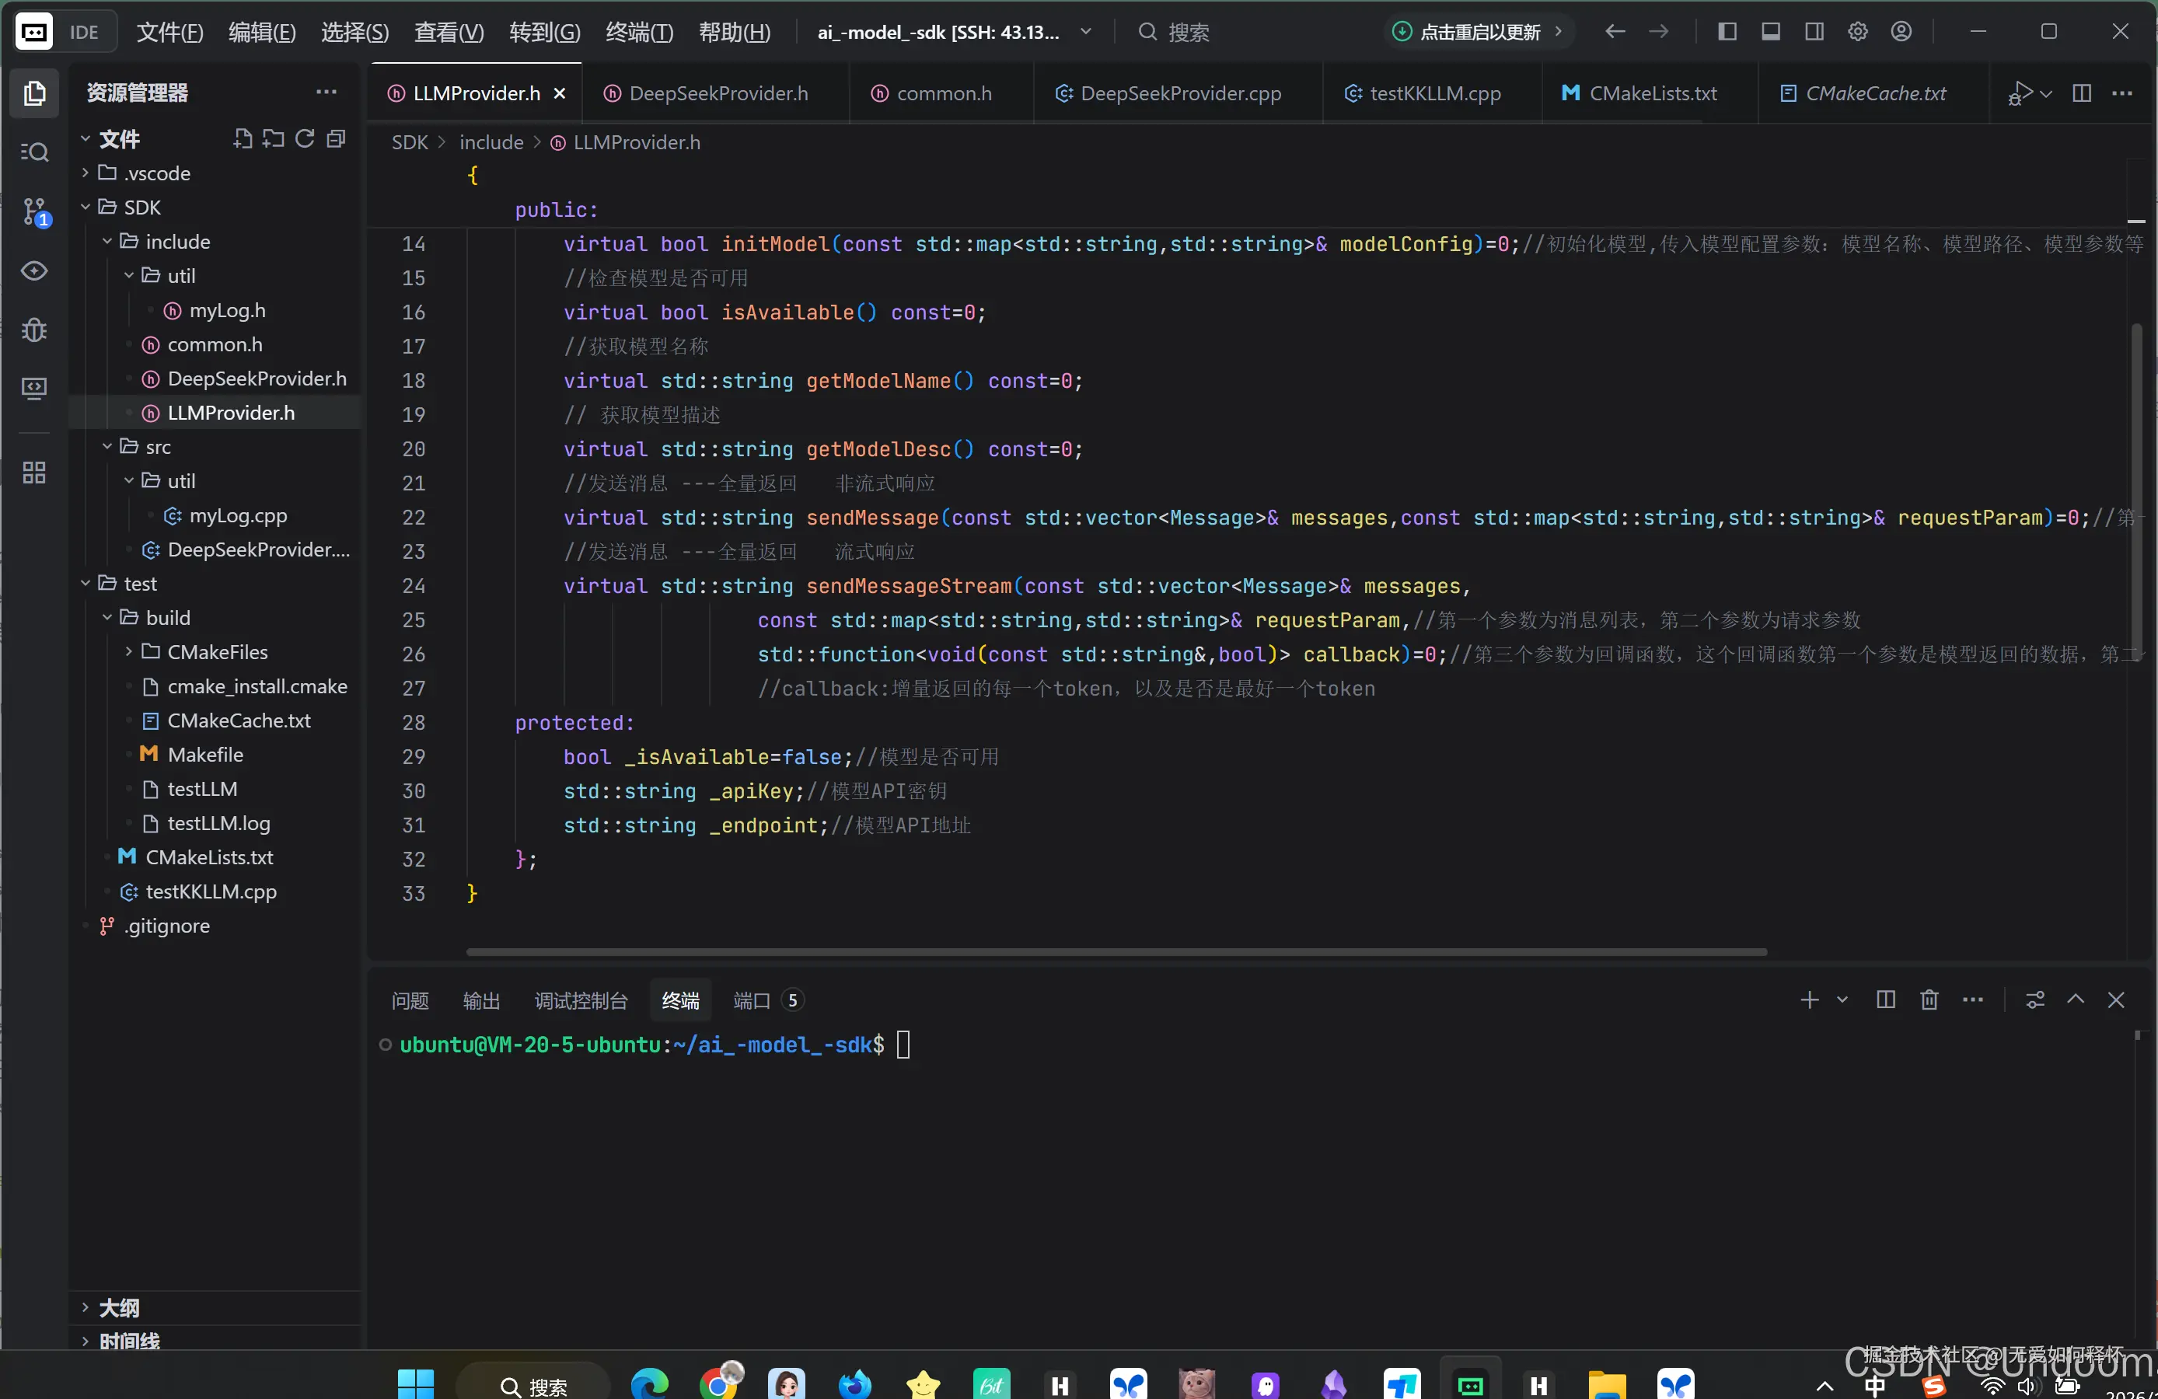Collapse all folders in explorer
The height and width of the screenshot is (1399, 2158).
tap(337, 138)
